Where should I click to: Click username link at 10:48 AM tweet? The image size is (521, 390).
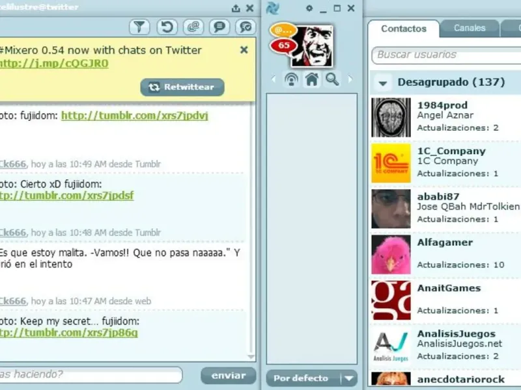13,233
